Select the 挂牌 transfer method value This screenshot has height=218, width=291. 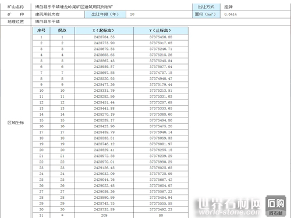tap(228, 7)
